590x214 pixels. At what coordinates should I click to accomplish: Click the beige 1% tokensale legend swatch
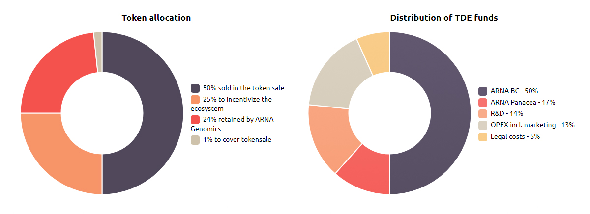coord(195,139)
